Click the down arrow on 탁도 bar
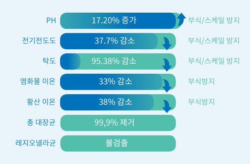This screenshot has width=250, height=164. (167, 65)
